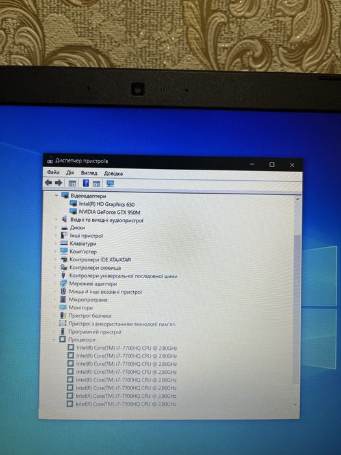This screenshot has width=341, height=455.
Task: Click the vertical scrollbar thumb in device list
Action: (x=296, y=309)
